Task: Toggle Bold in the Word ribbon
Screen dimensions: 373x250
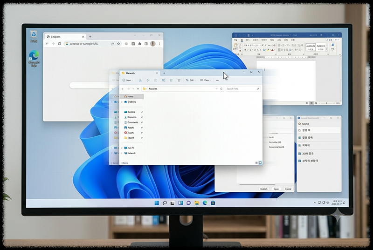Action: coord(245,50)
